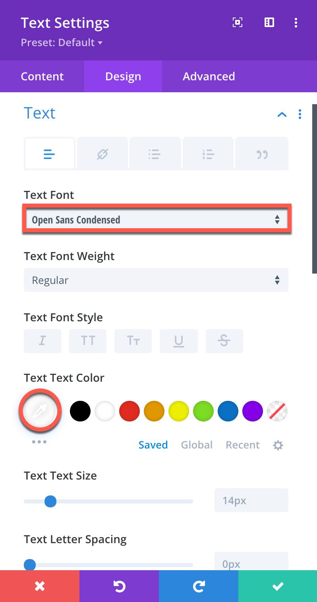Toggle the sidebar snap layout icon
Viewport: 317px width, 602px height.
point(269,23)
